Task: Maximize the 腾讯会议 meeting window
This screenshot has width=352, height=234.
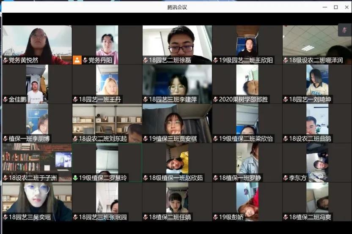Action: point(335,7)
